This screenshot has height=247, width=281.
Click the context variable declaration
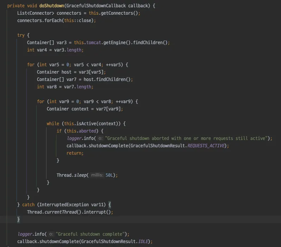coord(80,109)
